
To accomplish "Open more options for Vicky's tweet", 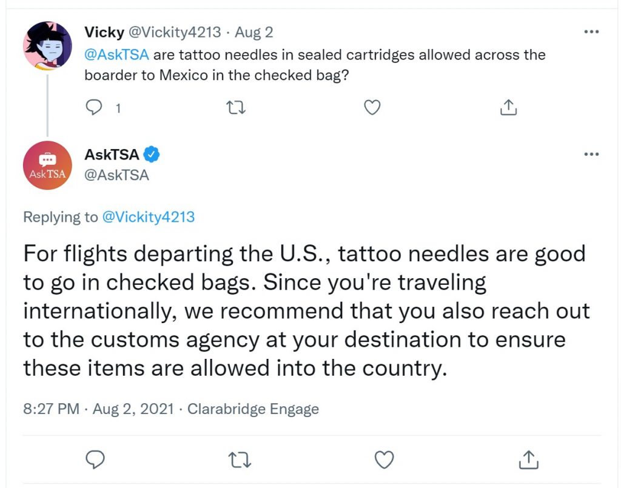I will coord(591,32).
